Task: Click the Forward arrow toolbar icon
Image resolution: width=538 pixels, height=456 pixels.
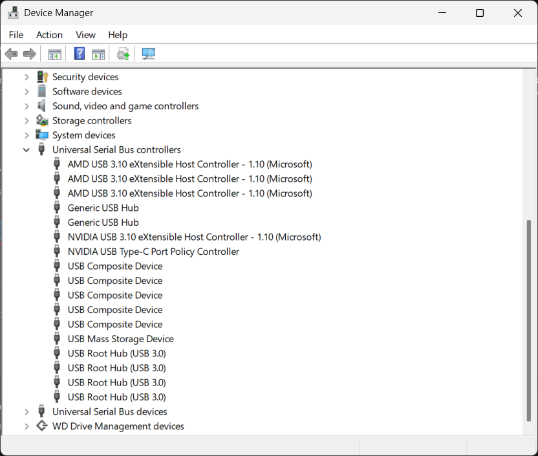Action: pos(30,54)
